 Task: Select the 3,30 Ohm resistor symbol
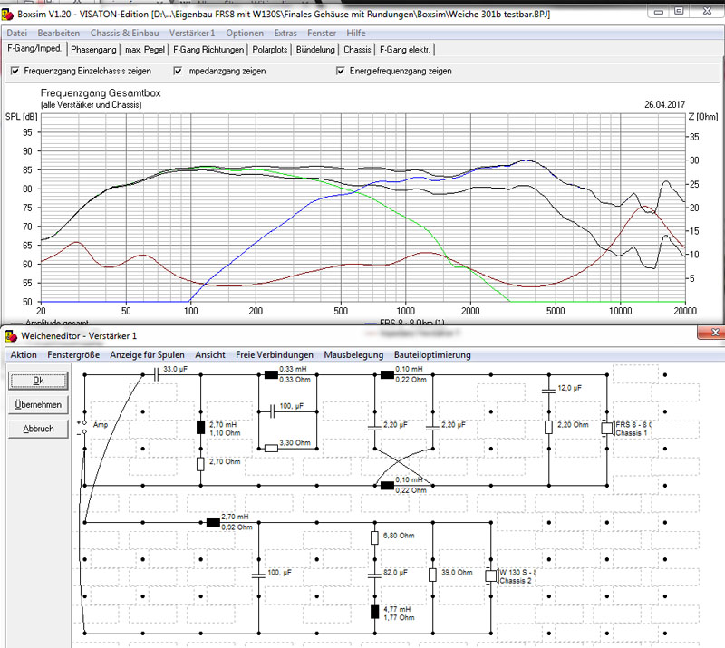click(271, 448)
